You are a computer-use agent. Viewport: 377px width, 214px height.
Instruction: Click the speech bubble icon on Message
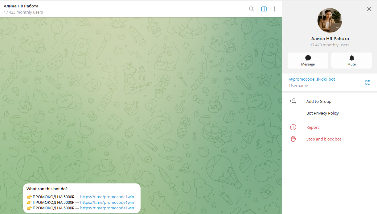click(x=308, y=58)
